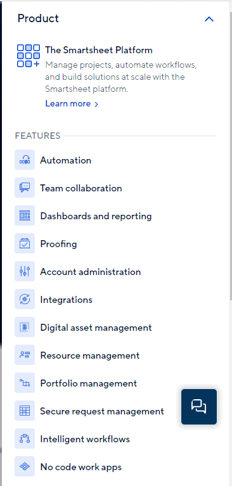Open the Team collaboration link
The image size is (232, 486).
point(81,188)
